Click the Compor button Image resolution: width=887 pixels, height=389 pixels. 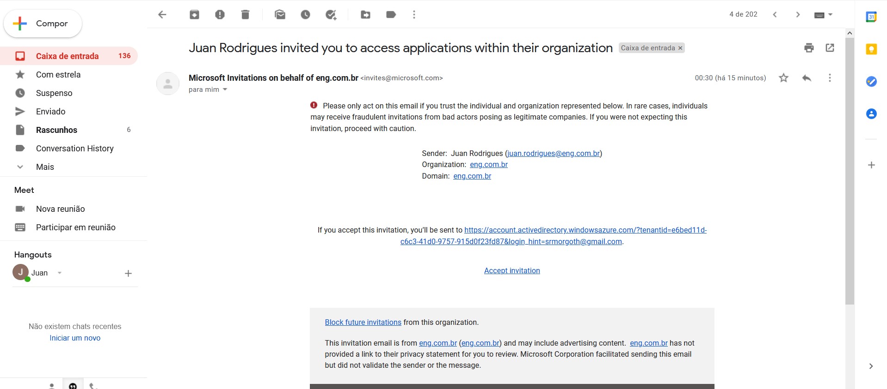[x=43, y=24]
